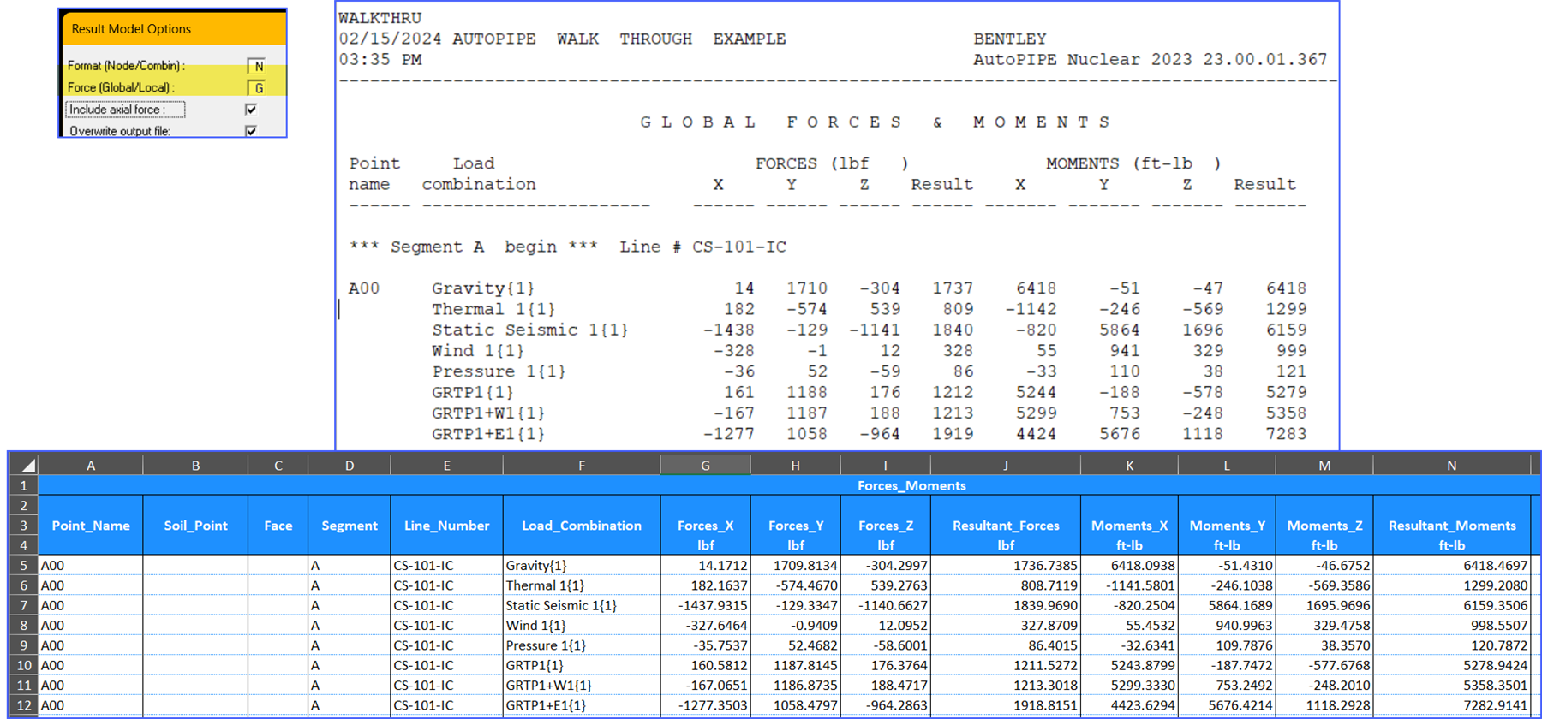Image resolution: width=1542 pixels, height=719 pixels.
Task: Click the Soil_Point header cell
Action: pyautogui.click(x=195, y=526)
